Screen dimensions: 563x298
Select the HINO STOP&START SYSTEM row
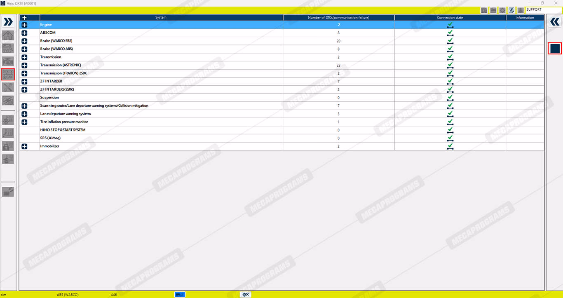(x=281, y=130)
